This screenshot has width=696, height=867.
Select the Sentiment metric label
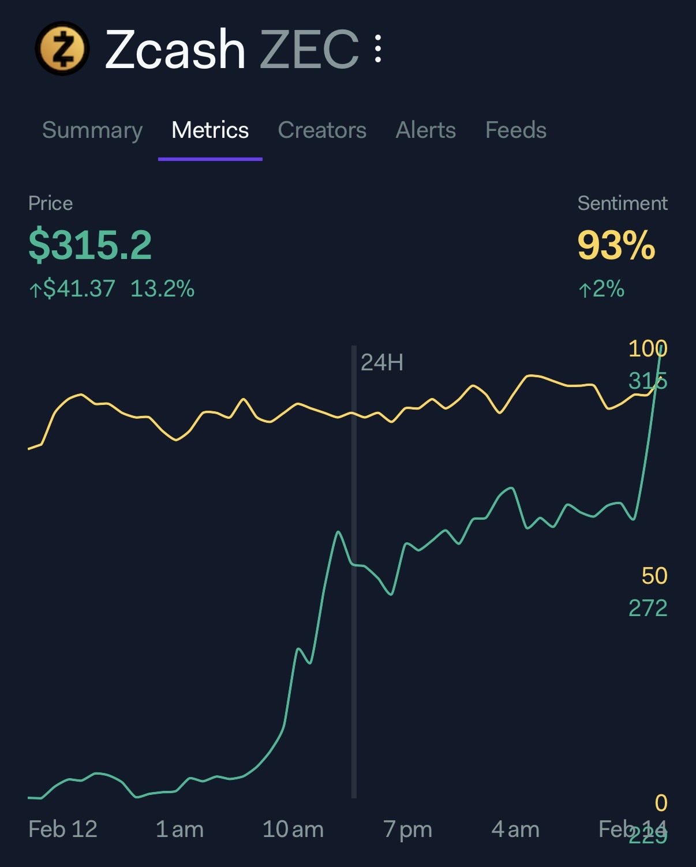pyautogui.click(x=622, y=203)
